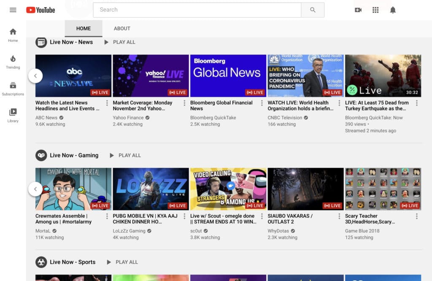Image resolution: width=432 pixels, height=281 pixels.
Task: Open Bloomberg QuickTake: Now channel link
Action: [x=374, y=118]
